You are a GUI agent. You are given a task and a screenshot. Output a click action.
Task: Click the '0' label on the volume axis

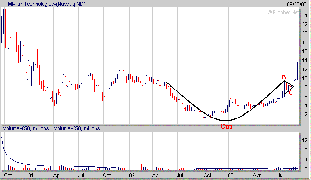coord(306,169)
